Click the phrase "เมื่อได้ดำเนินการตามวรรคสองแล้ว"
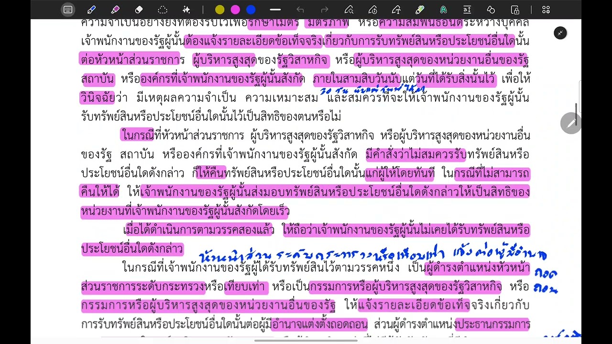This screenshot has height=344, width=612. 199,230
